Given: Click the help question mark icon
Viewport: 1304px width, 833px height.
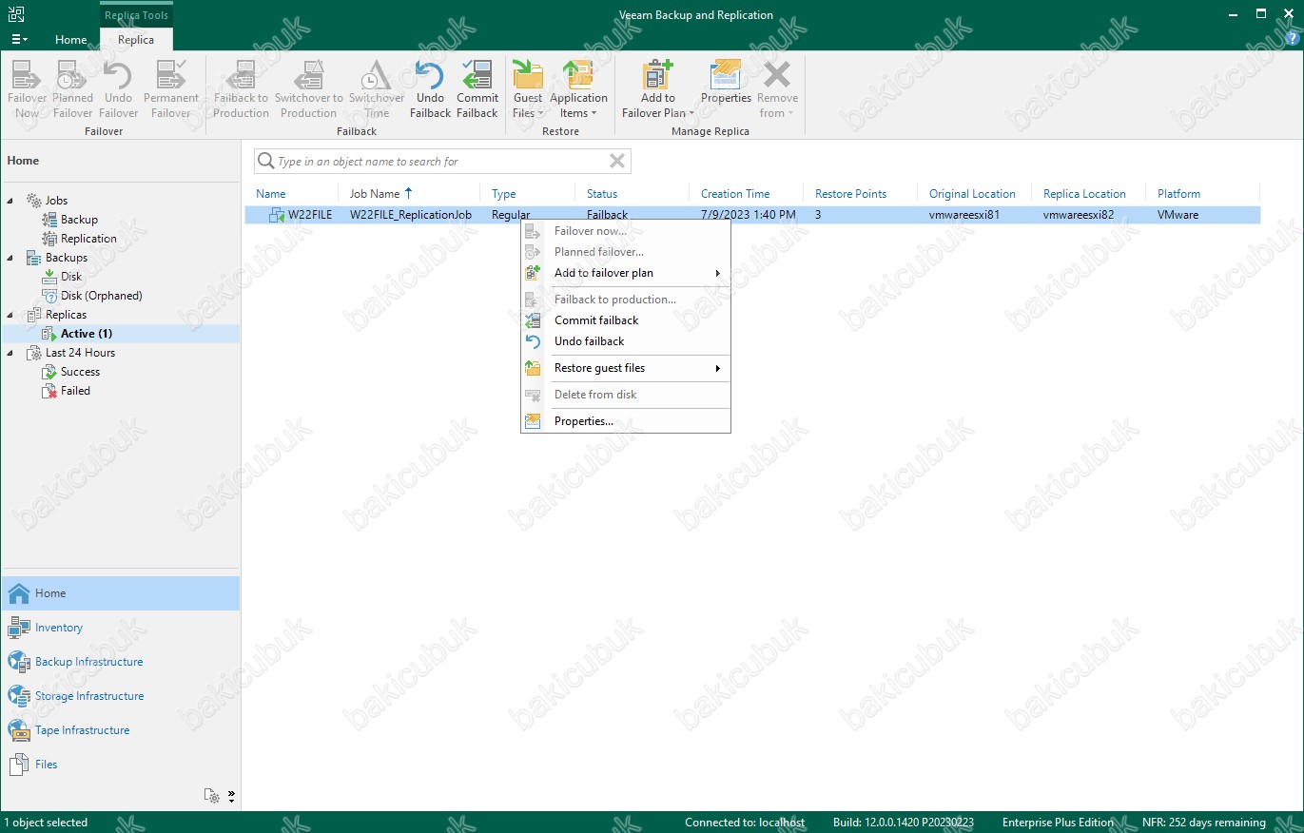Looking at the screenshot, I should coord(1291,39).
